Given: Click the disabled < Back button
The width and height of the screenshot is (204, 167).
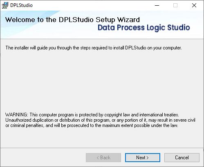Looking at the screenshot, I should click(103, 158).
